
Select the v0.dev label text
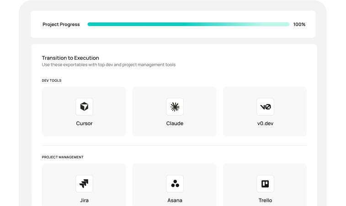265,123
